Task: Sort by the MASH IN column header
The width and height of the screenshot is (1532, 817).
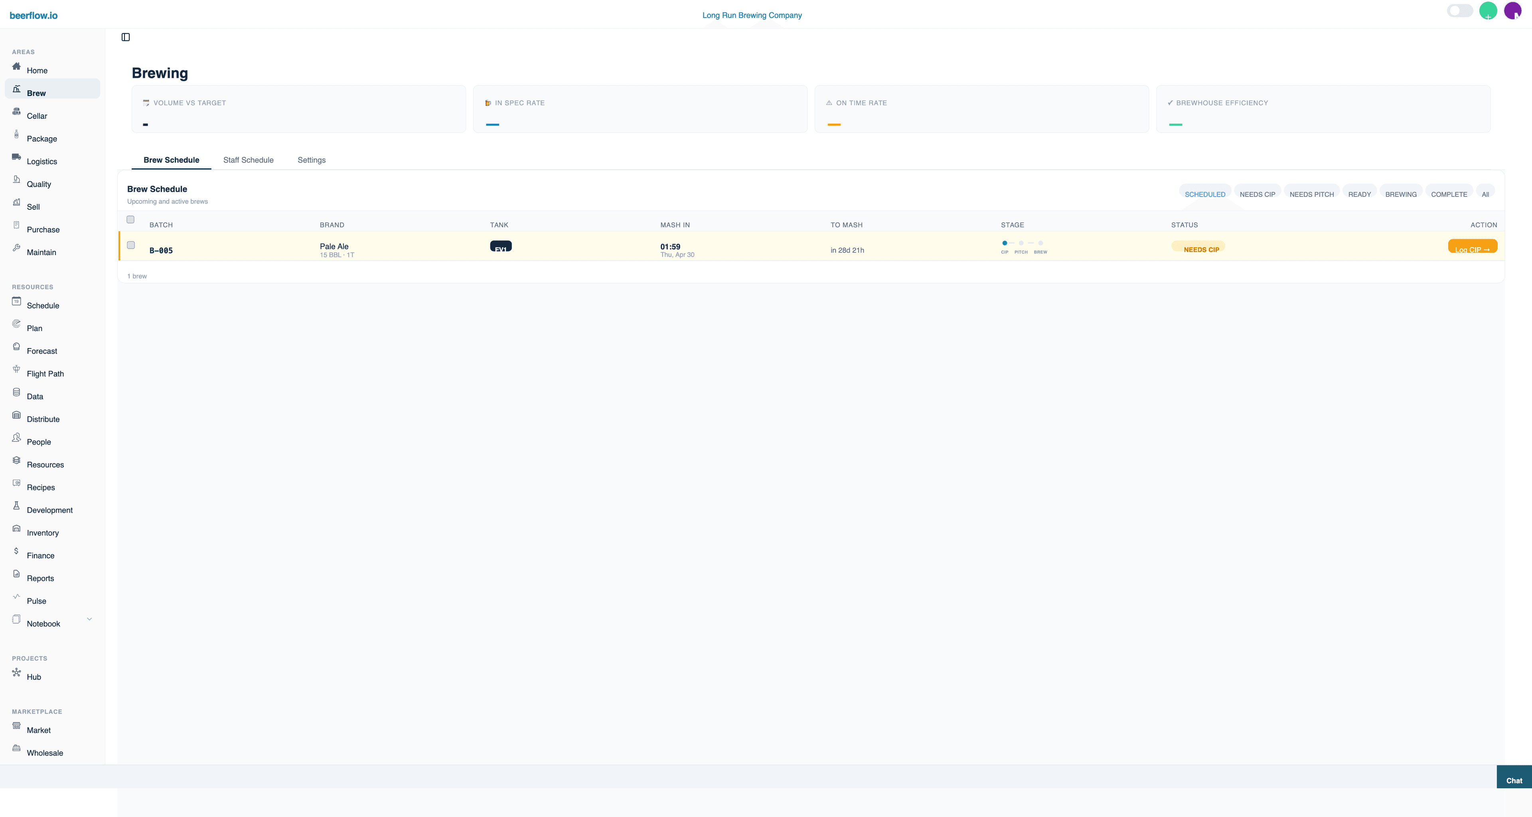Action: (x=675, y=225)
